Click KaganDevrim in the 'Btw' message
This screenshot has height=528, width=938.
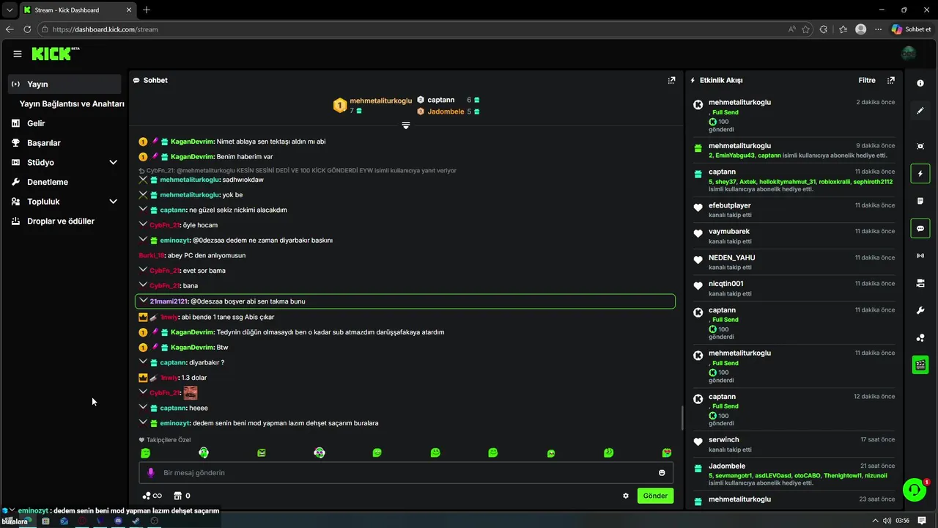(x=192, y=348)
